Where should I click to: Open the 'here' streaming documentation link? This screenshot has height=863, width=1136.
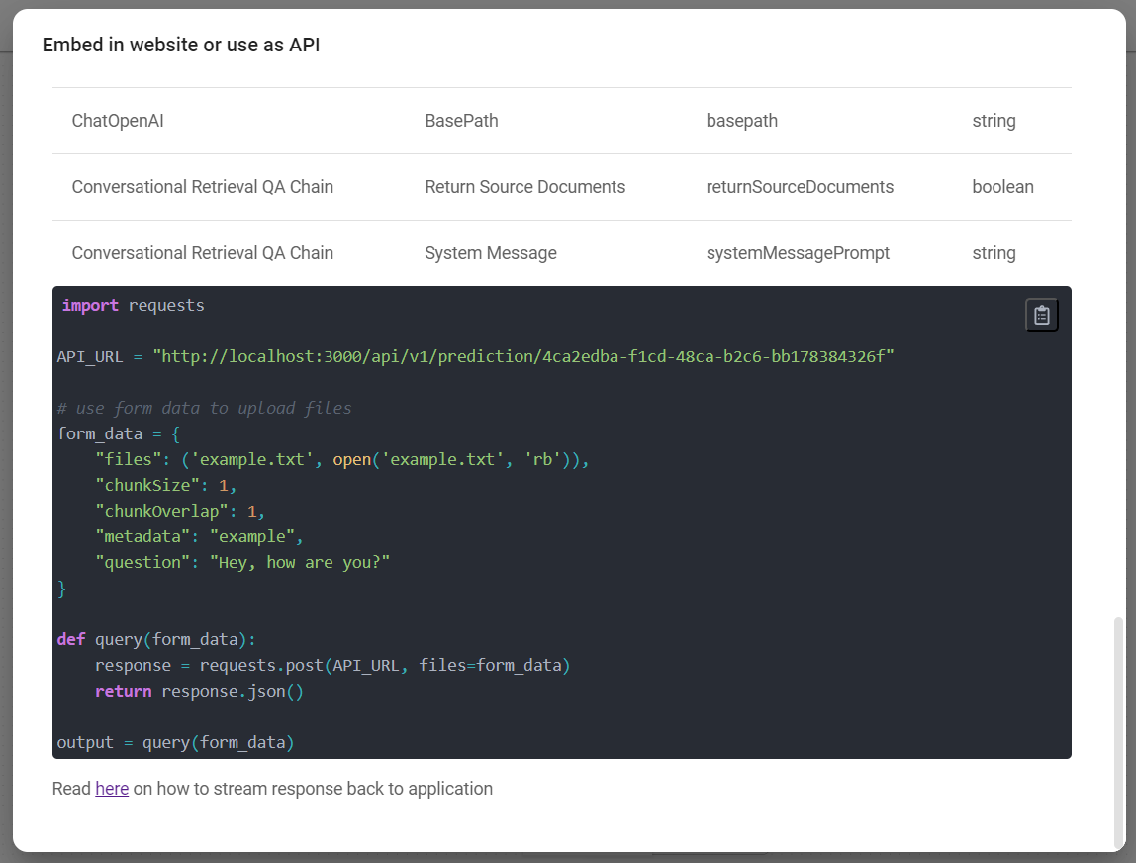[112, 789]
